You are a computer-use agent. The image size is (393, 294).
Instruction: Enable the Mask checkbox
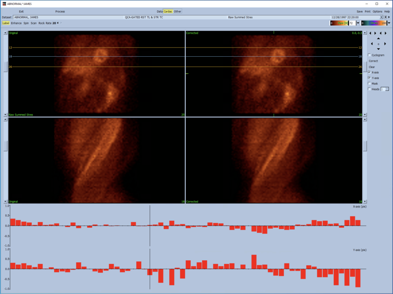click(369, 83)
